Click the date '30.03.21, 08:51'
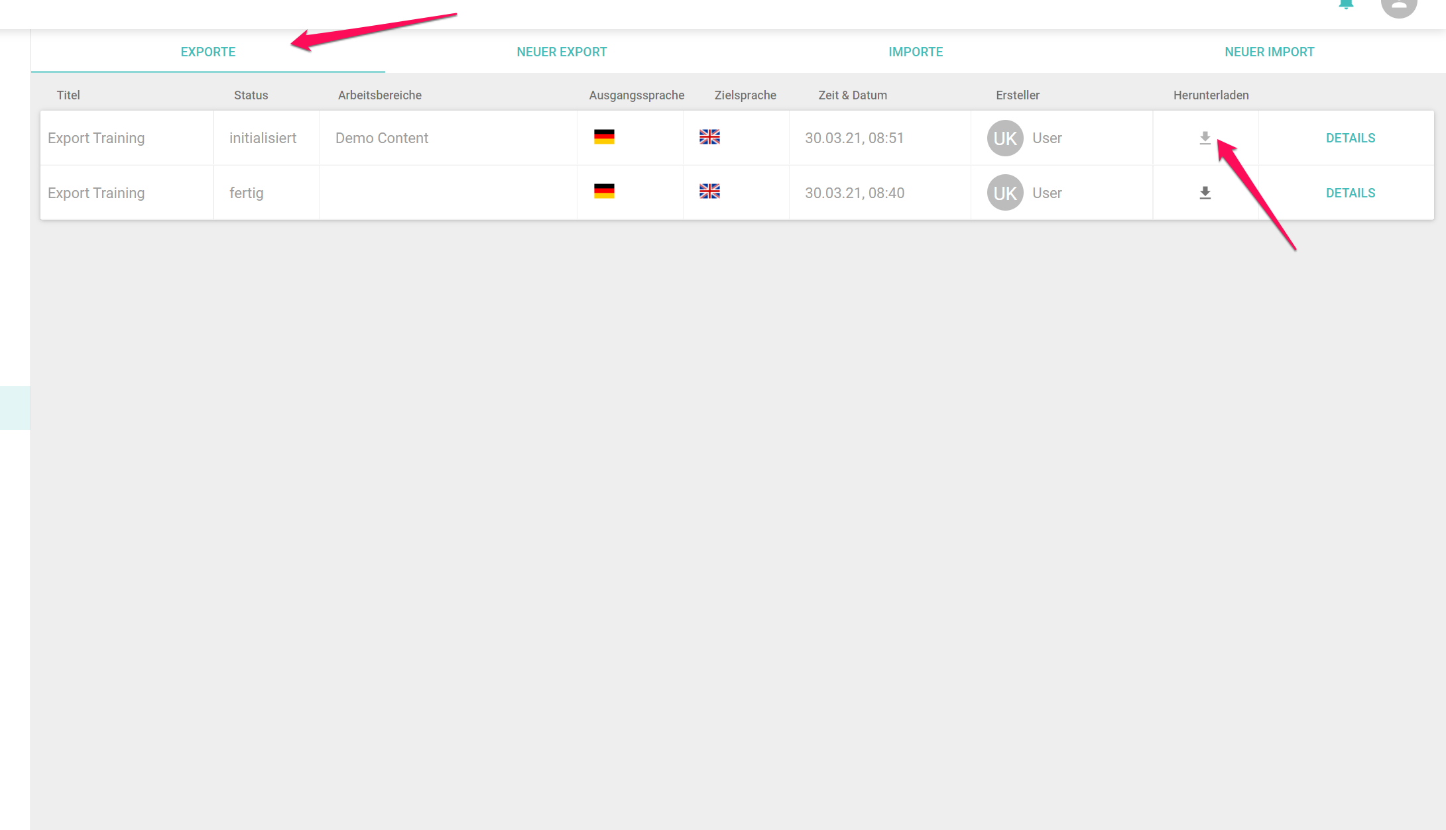1446x830 pixels. [854, 138]
